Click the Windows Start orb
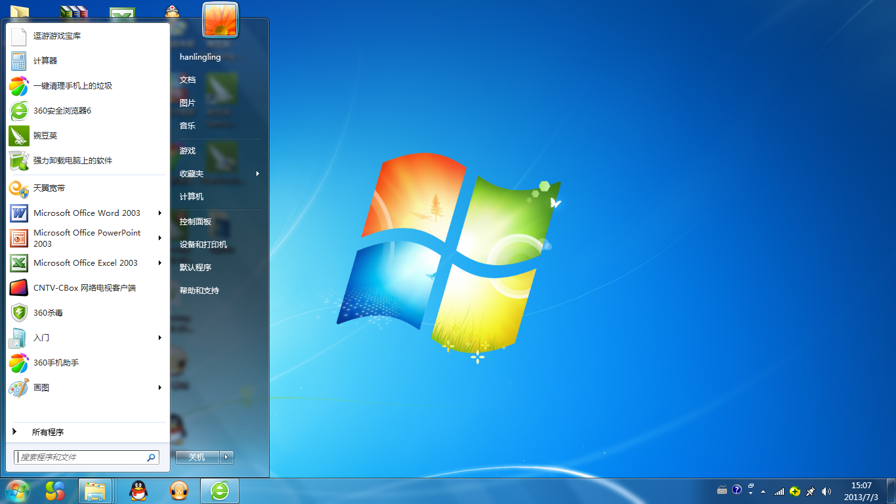The width and height of the screenshot is (896, 504). pyautogui.click(x=18, y=491)
